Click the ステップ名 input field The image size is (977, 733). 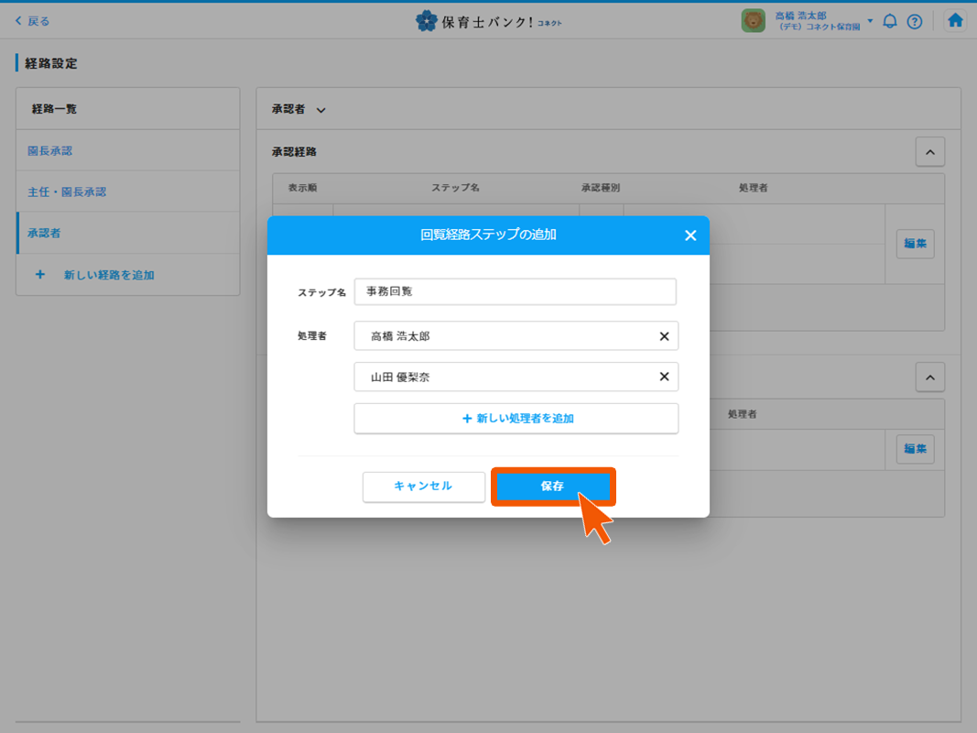[515, 291]
